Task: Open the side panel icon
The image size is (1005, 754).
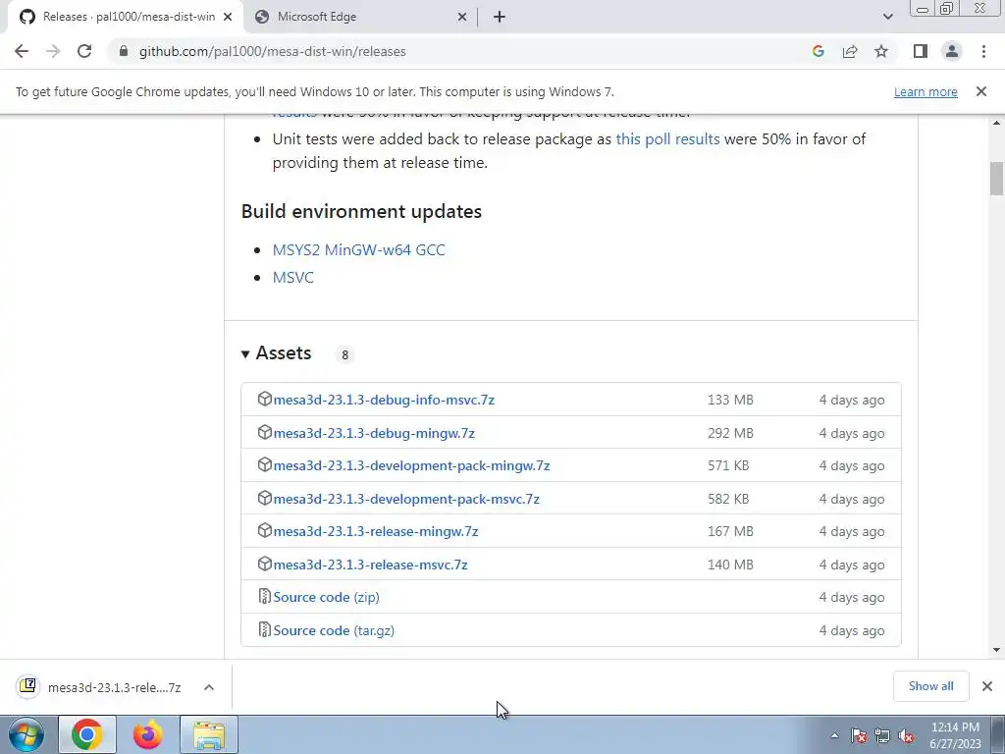Action: 921,51
